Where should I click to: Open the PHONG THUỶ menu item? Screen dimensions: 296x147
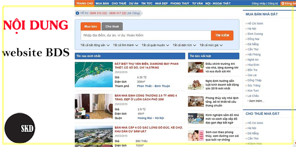pyautogui.click(x=180, y=3)
